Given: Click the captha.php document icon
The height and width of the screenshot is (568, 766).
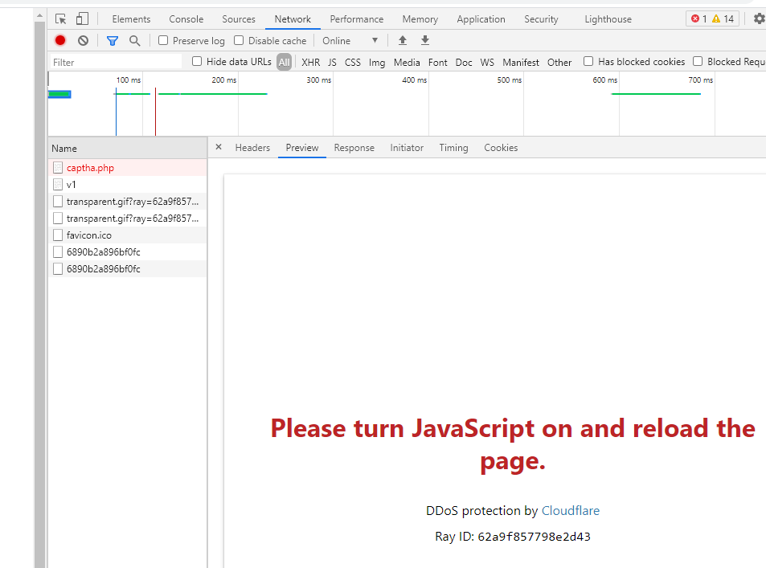Looking at the screenshot, I should pos(58,168).
